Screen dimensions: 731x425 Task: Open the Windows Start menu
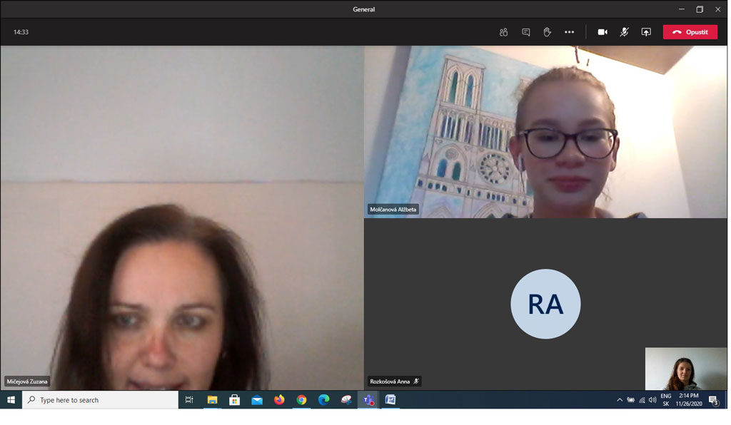11,400
